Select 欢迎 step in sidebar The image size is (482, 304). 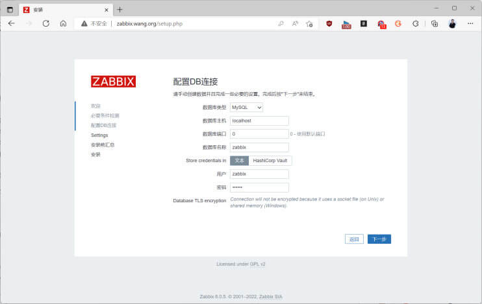point(95,106)
